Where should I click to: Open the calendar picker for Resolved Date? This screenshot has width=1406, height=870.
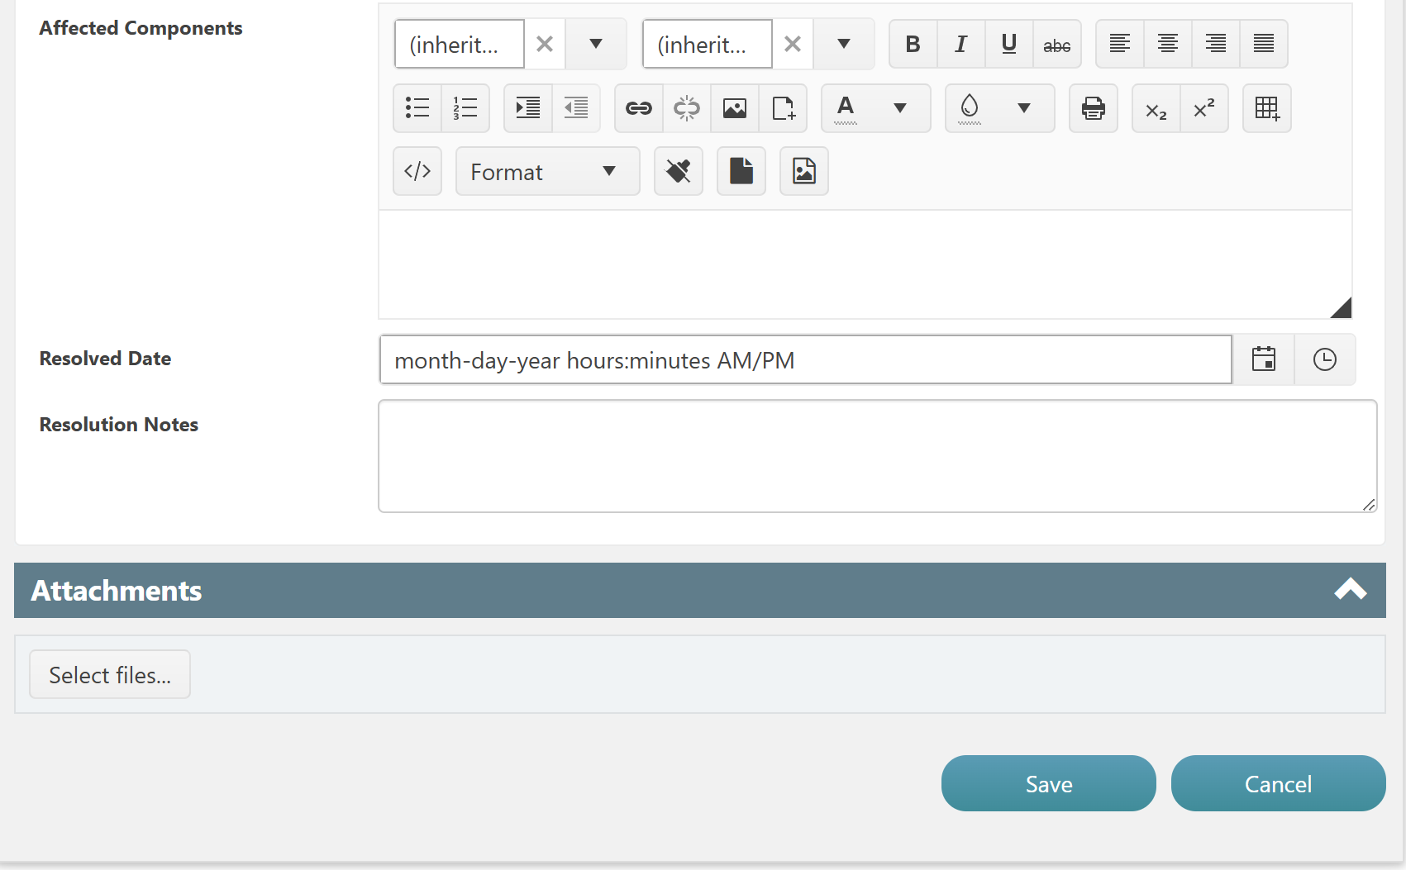1264,359
